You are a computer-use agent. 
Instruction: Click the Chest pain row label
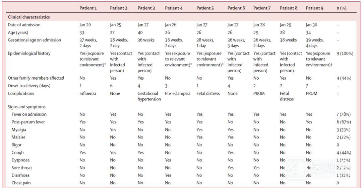tap(21, 183)
